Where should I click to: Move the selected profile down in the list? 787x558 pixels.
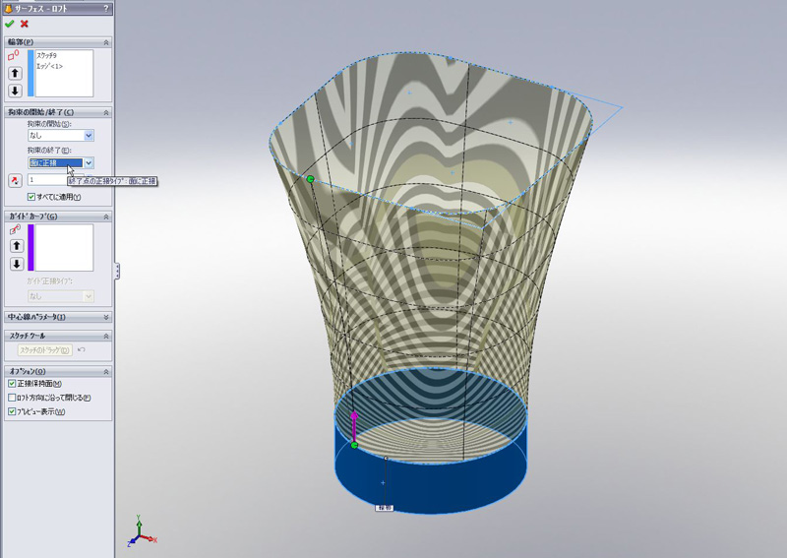(15, 91)
